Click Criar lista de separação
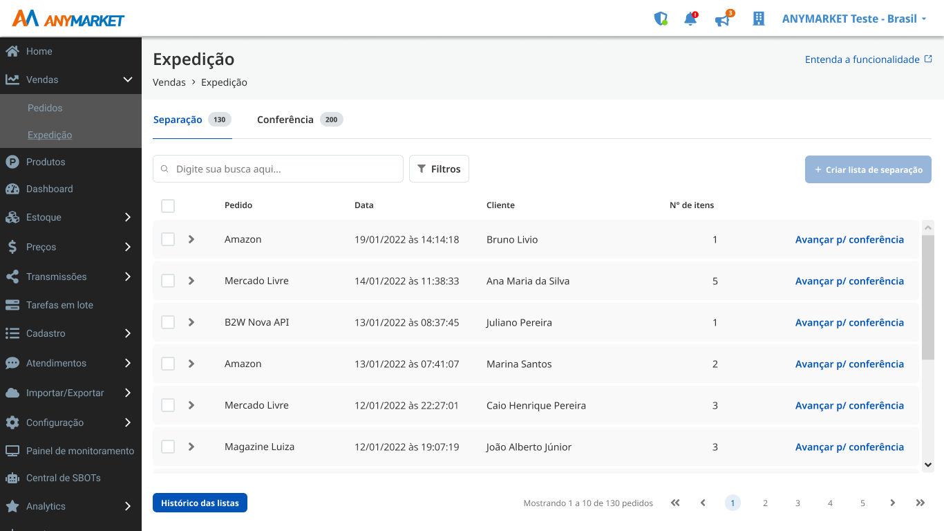 coord(868,169)
